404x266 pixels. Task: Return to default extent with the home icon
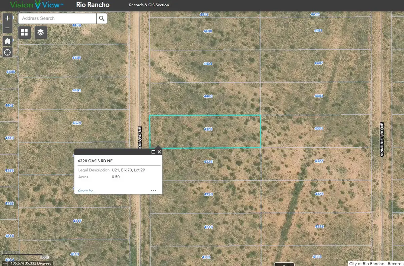[x=7, y=41]
